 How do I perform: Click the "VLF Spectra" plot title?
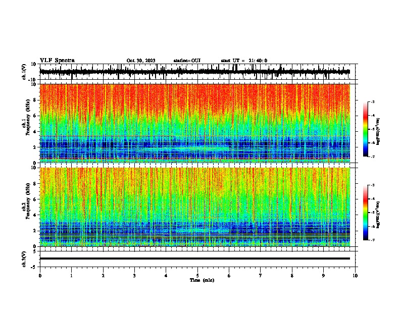pyautogui.click(x=57, y=61)
